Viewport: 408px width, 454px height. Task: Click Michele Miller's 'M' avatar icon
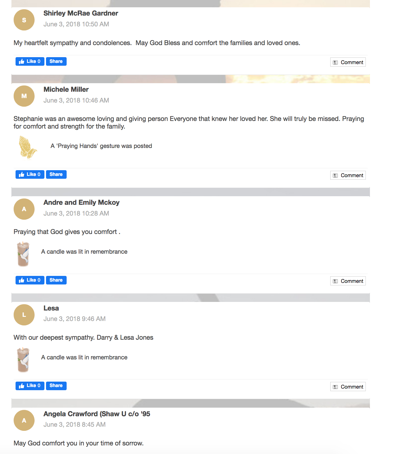pyautogui.click(x=24, y=96)
